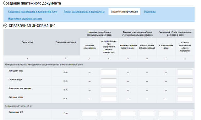Open Расчет размера платы и перерасчеты tab
This screenshot has width=201, height=120.
click(x=84, y=12)
